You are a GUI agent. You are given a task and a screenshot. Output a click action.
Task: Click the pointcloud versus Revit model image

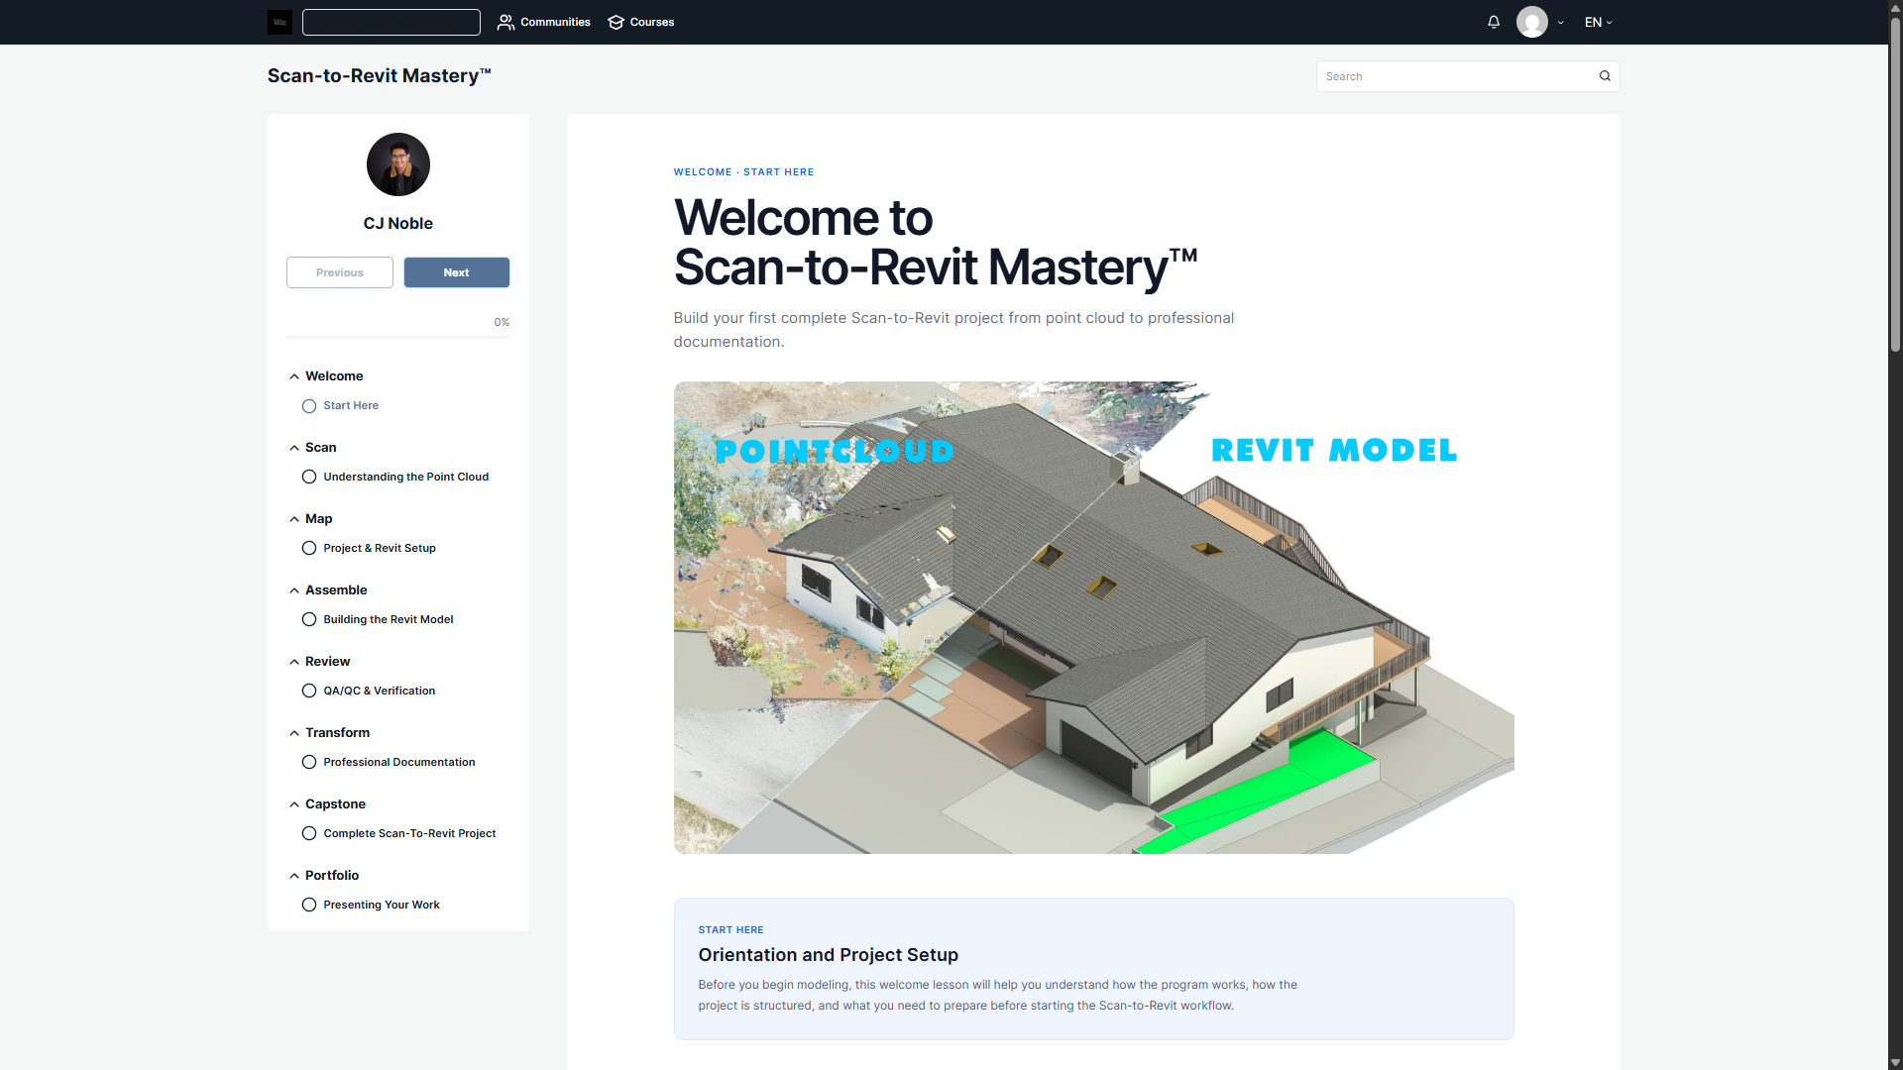[1094, 617]
